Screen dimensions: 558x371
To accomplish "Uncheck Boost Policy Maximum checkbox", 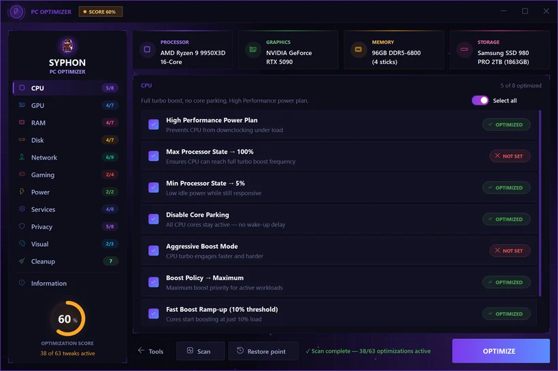I will pyautogui.click(x=153, y=282).
